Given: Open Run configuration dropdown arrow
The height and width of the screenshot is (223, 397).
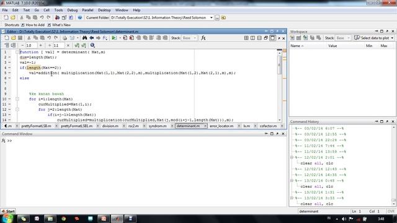Looking at the screenshot, I should [120, 38].
